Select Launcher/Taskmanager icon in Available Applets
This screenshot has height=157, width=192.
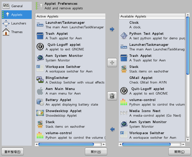coord(124,47)
